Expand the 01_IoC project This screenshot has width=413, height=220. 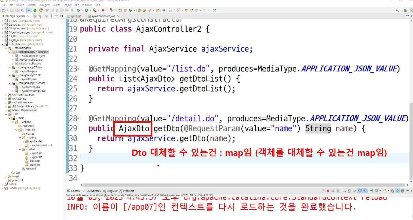(2, 21)
